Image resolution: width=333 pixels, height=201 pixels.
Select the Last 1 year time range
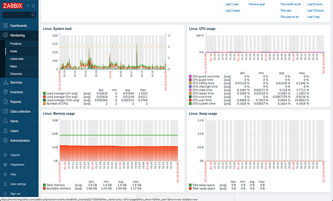point(232,4)
